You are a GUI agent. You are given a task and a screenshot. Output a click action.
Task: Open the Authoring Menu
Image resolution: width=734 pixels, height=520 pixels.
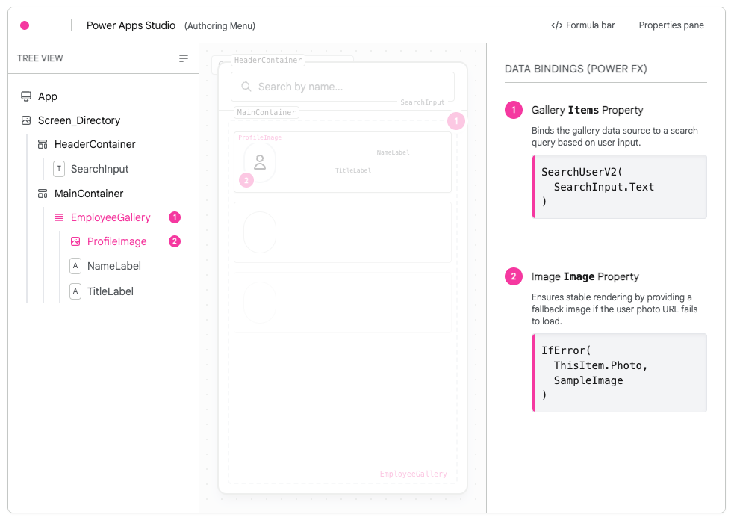tap(220, 26)
